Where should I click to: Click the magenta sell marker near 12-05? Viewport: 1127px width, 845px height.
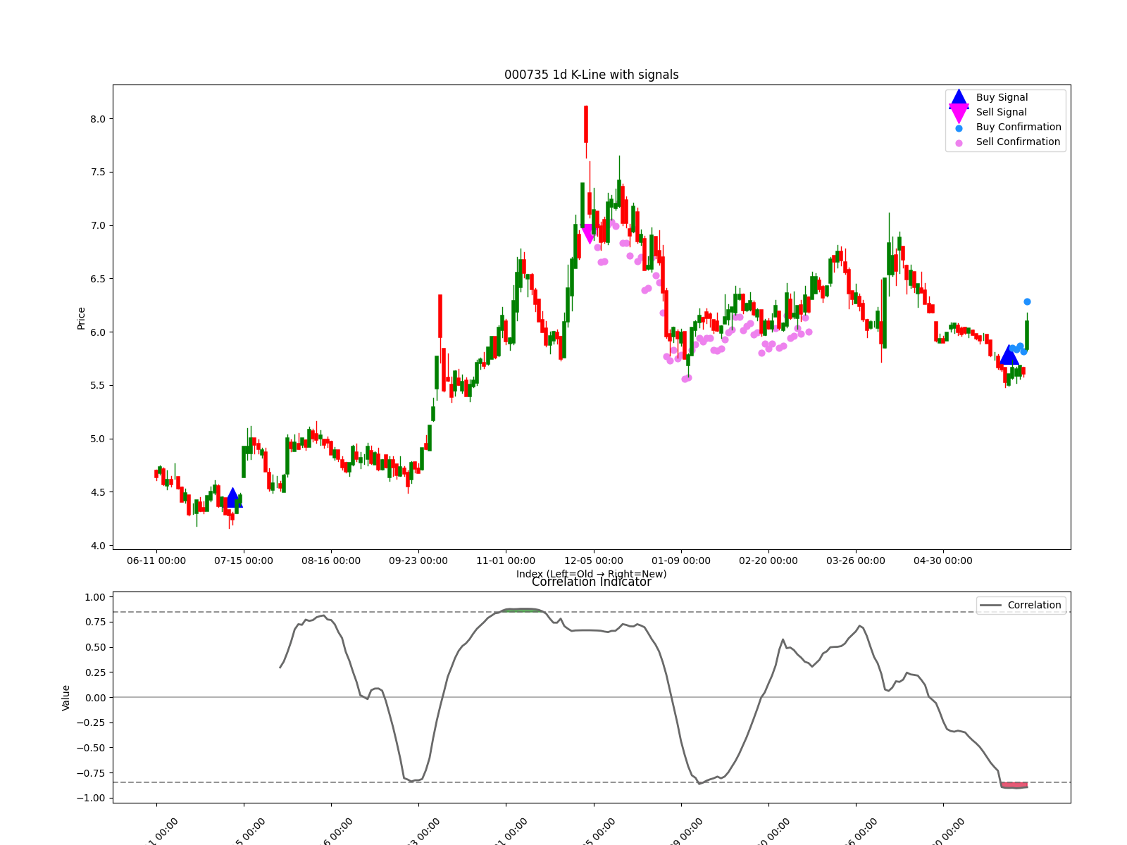click(x=588, y=234)
